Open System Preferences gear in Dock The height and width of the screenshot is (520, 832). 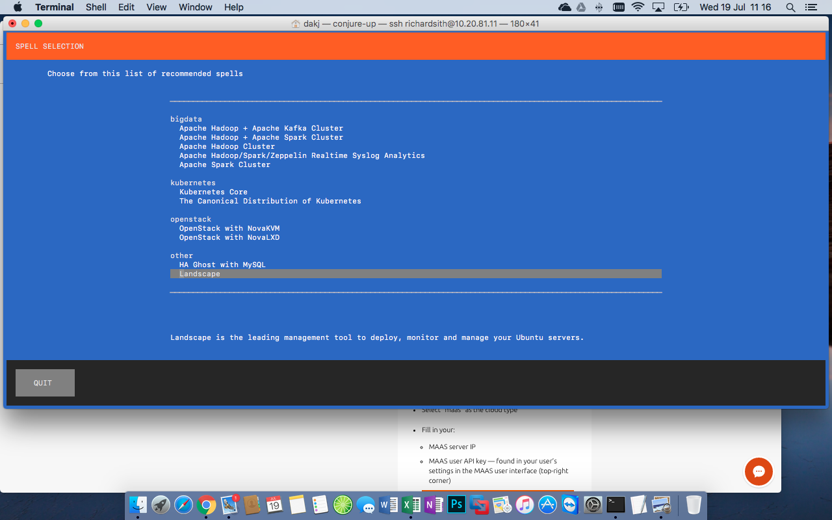593,504
